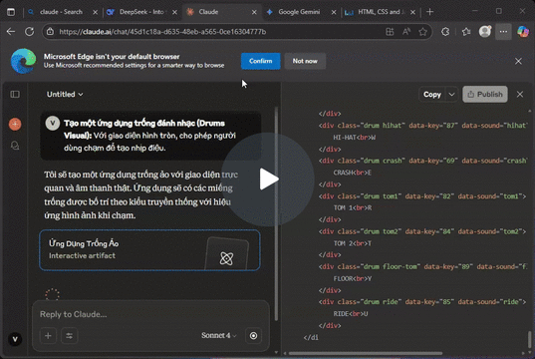The width and height of the screenshot is (535, 359).
Task: Click the RIDE code line text
Action: (351, 313)
